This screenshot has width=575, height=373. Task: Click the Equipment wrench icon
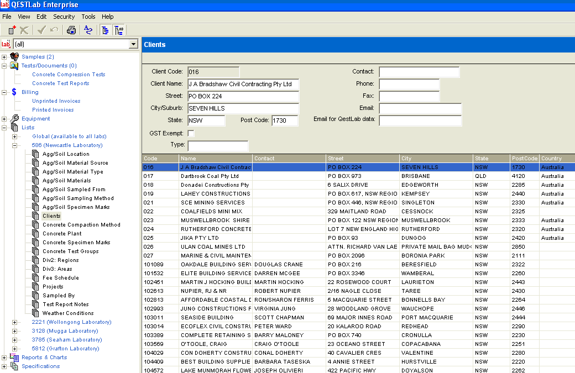(14, 119)
